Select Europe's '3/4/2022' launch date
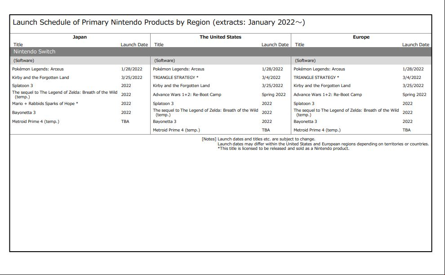This screenshot has height=275, width=445. click(412, 78)
